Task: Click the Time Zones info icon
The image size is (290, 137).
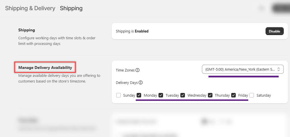Action: pyautogui.click(x=137, y=70)
